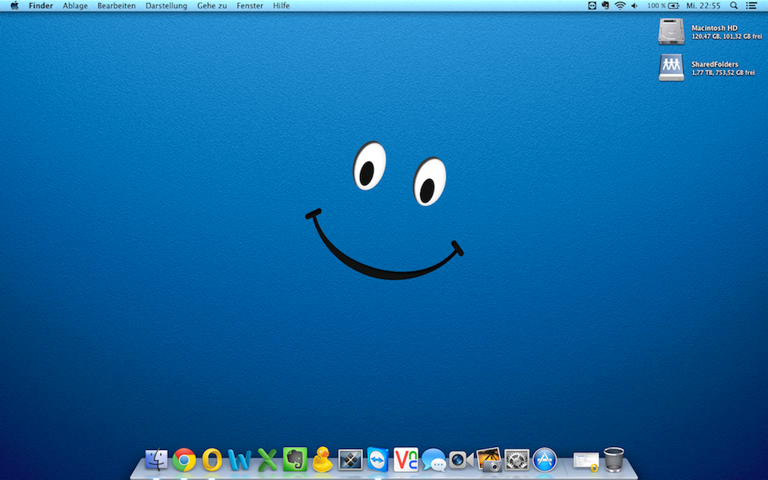Viewport: 768px width, 480px height.
Task: Open the Messages app in the Dock
Action: pos(433,459)
